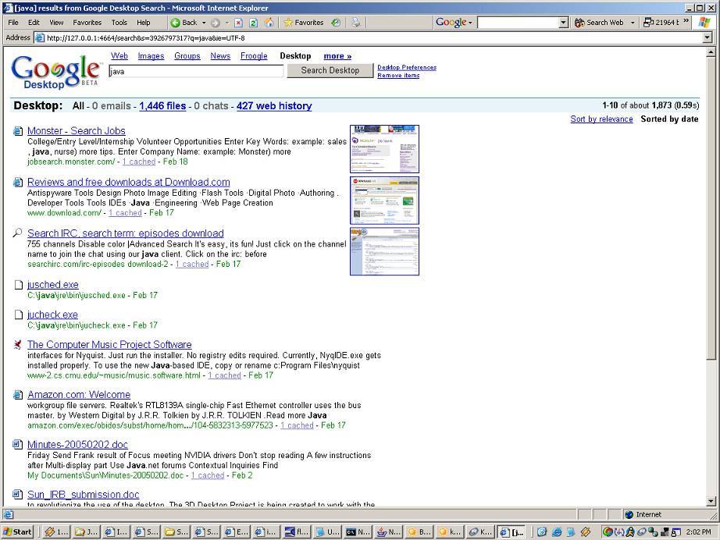Screen dimensions: 720x540
Task: Open the Search IRC page thumbnail
Action: tap(384, 252)
